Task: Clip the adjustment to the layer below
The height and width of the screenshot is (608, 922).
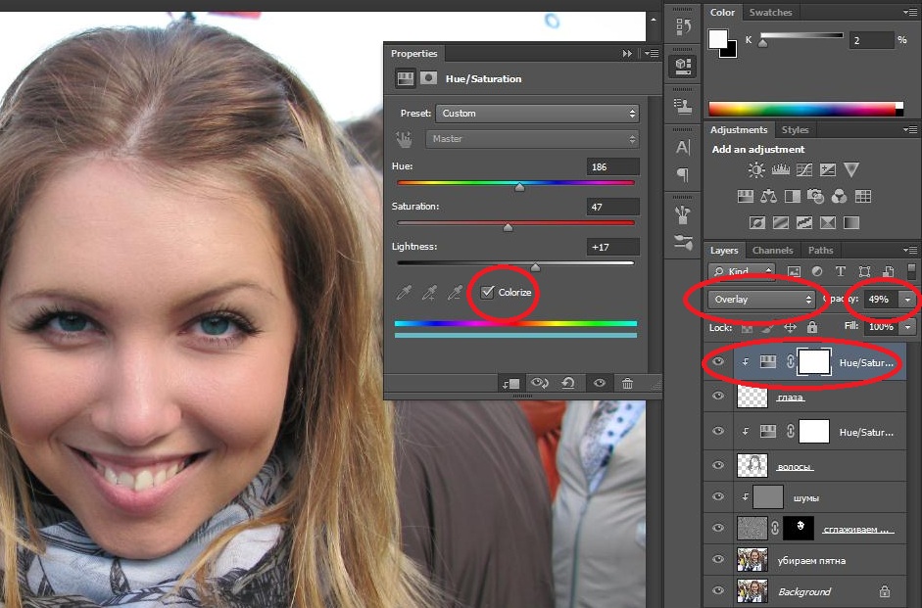Action: [510, 383]
